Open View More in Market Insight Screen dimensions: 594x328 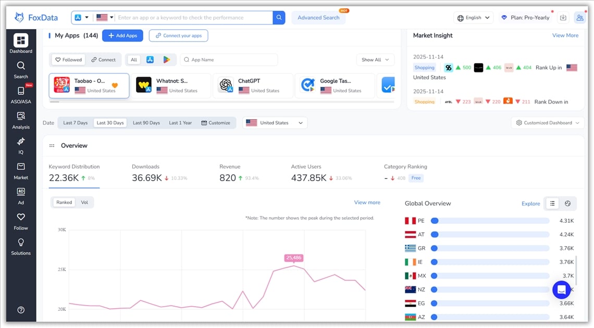click(565, 35)
